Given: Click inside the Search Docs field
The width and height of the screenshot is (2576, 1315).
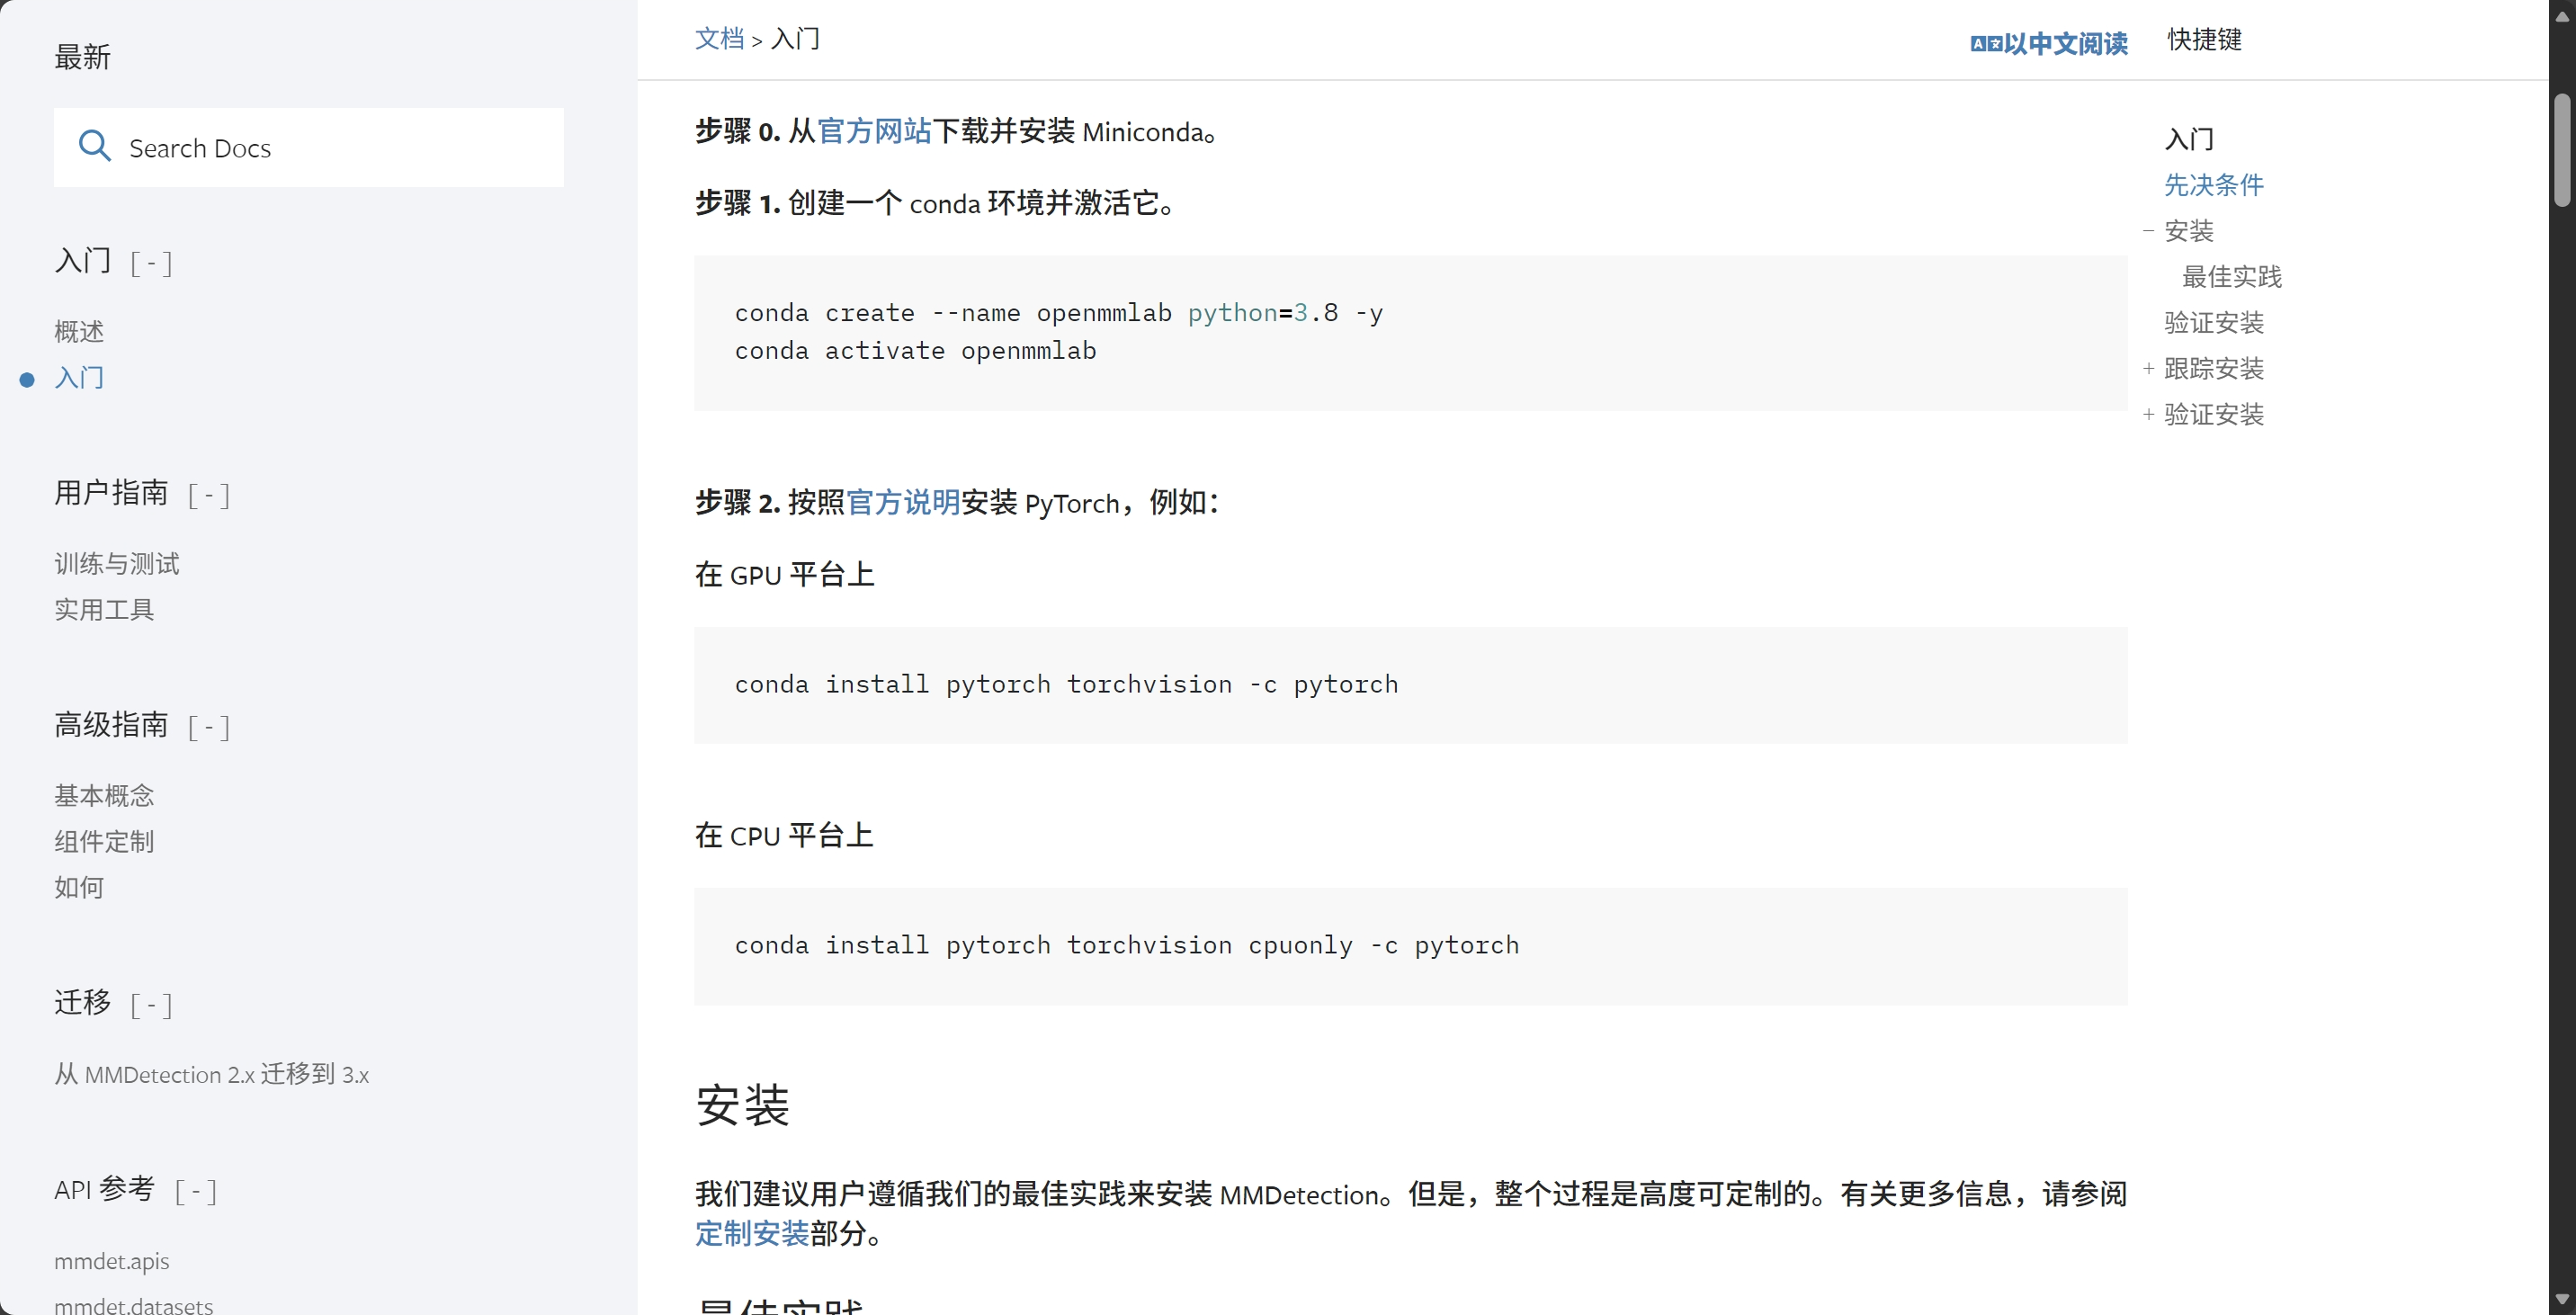Looking at the screenshot, I should pyautogui.click(x=300, y=147).
